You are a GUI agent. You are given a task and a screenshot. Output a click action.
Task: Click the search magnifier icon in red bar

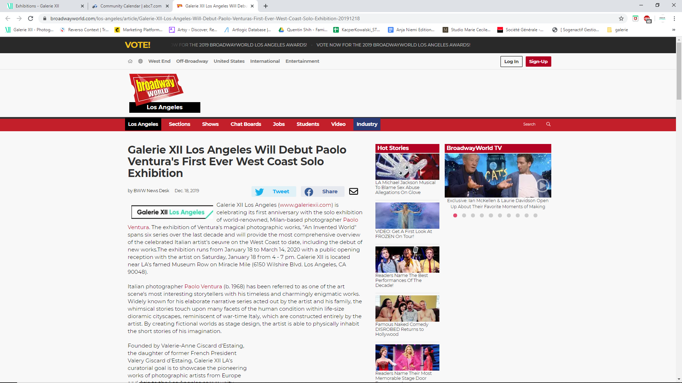click(x=548, y=124)
